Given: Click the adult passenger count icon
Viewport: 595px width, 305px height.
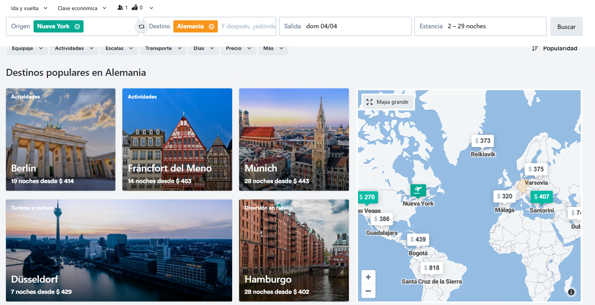Looking at the screenshot, I should pos(120,8).
